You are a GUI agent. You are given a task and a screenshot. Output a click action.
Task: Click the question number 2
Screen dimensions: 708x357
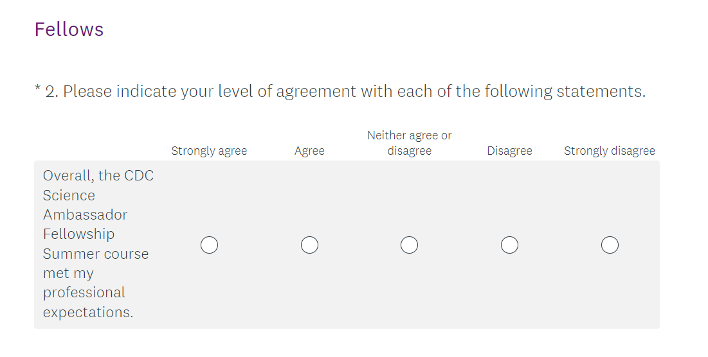(50, 92)
